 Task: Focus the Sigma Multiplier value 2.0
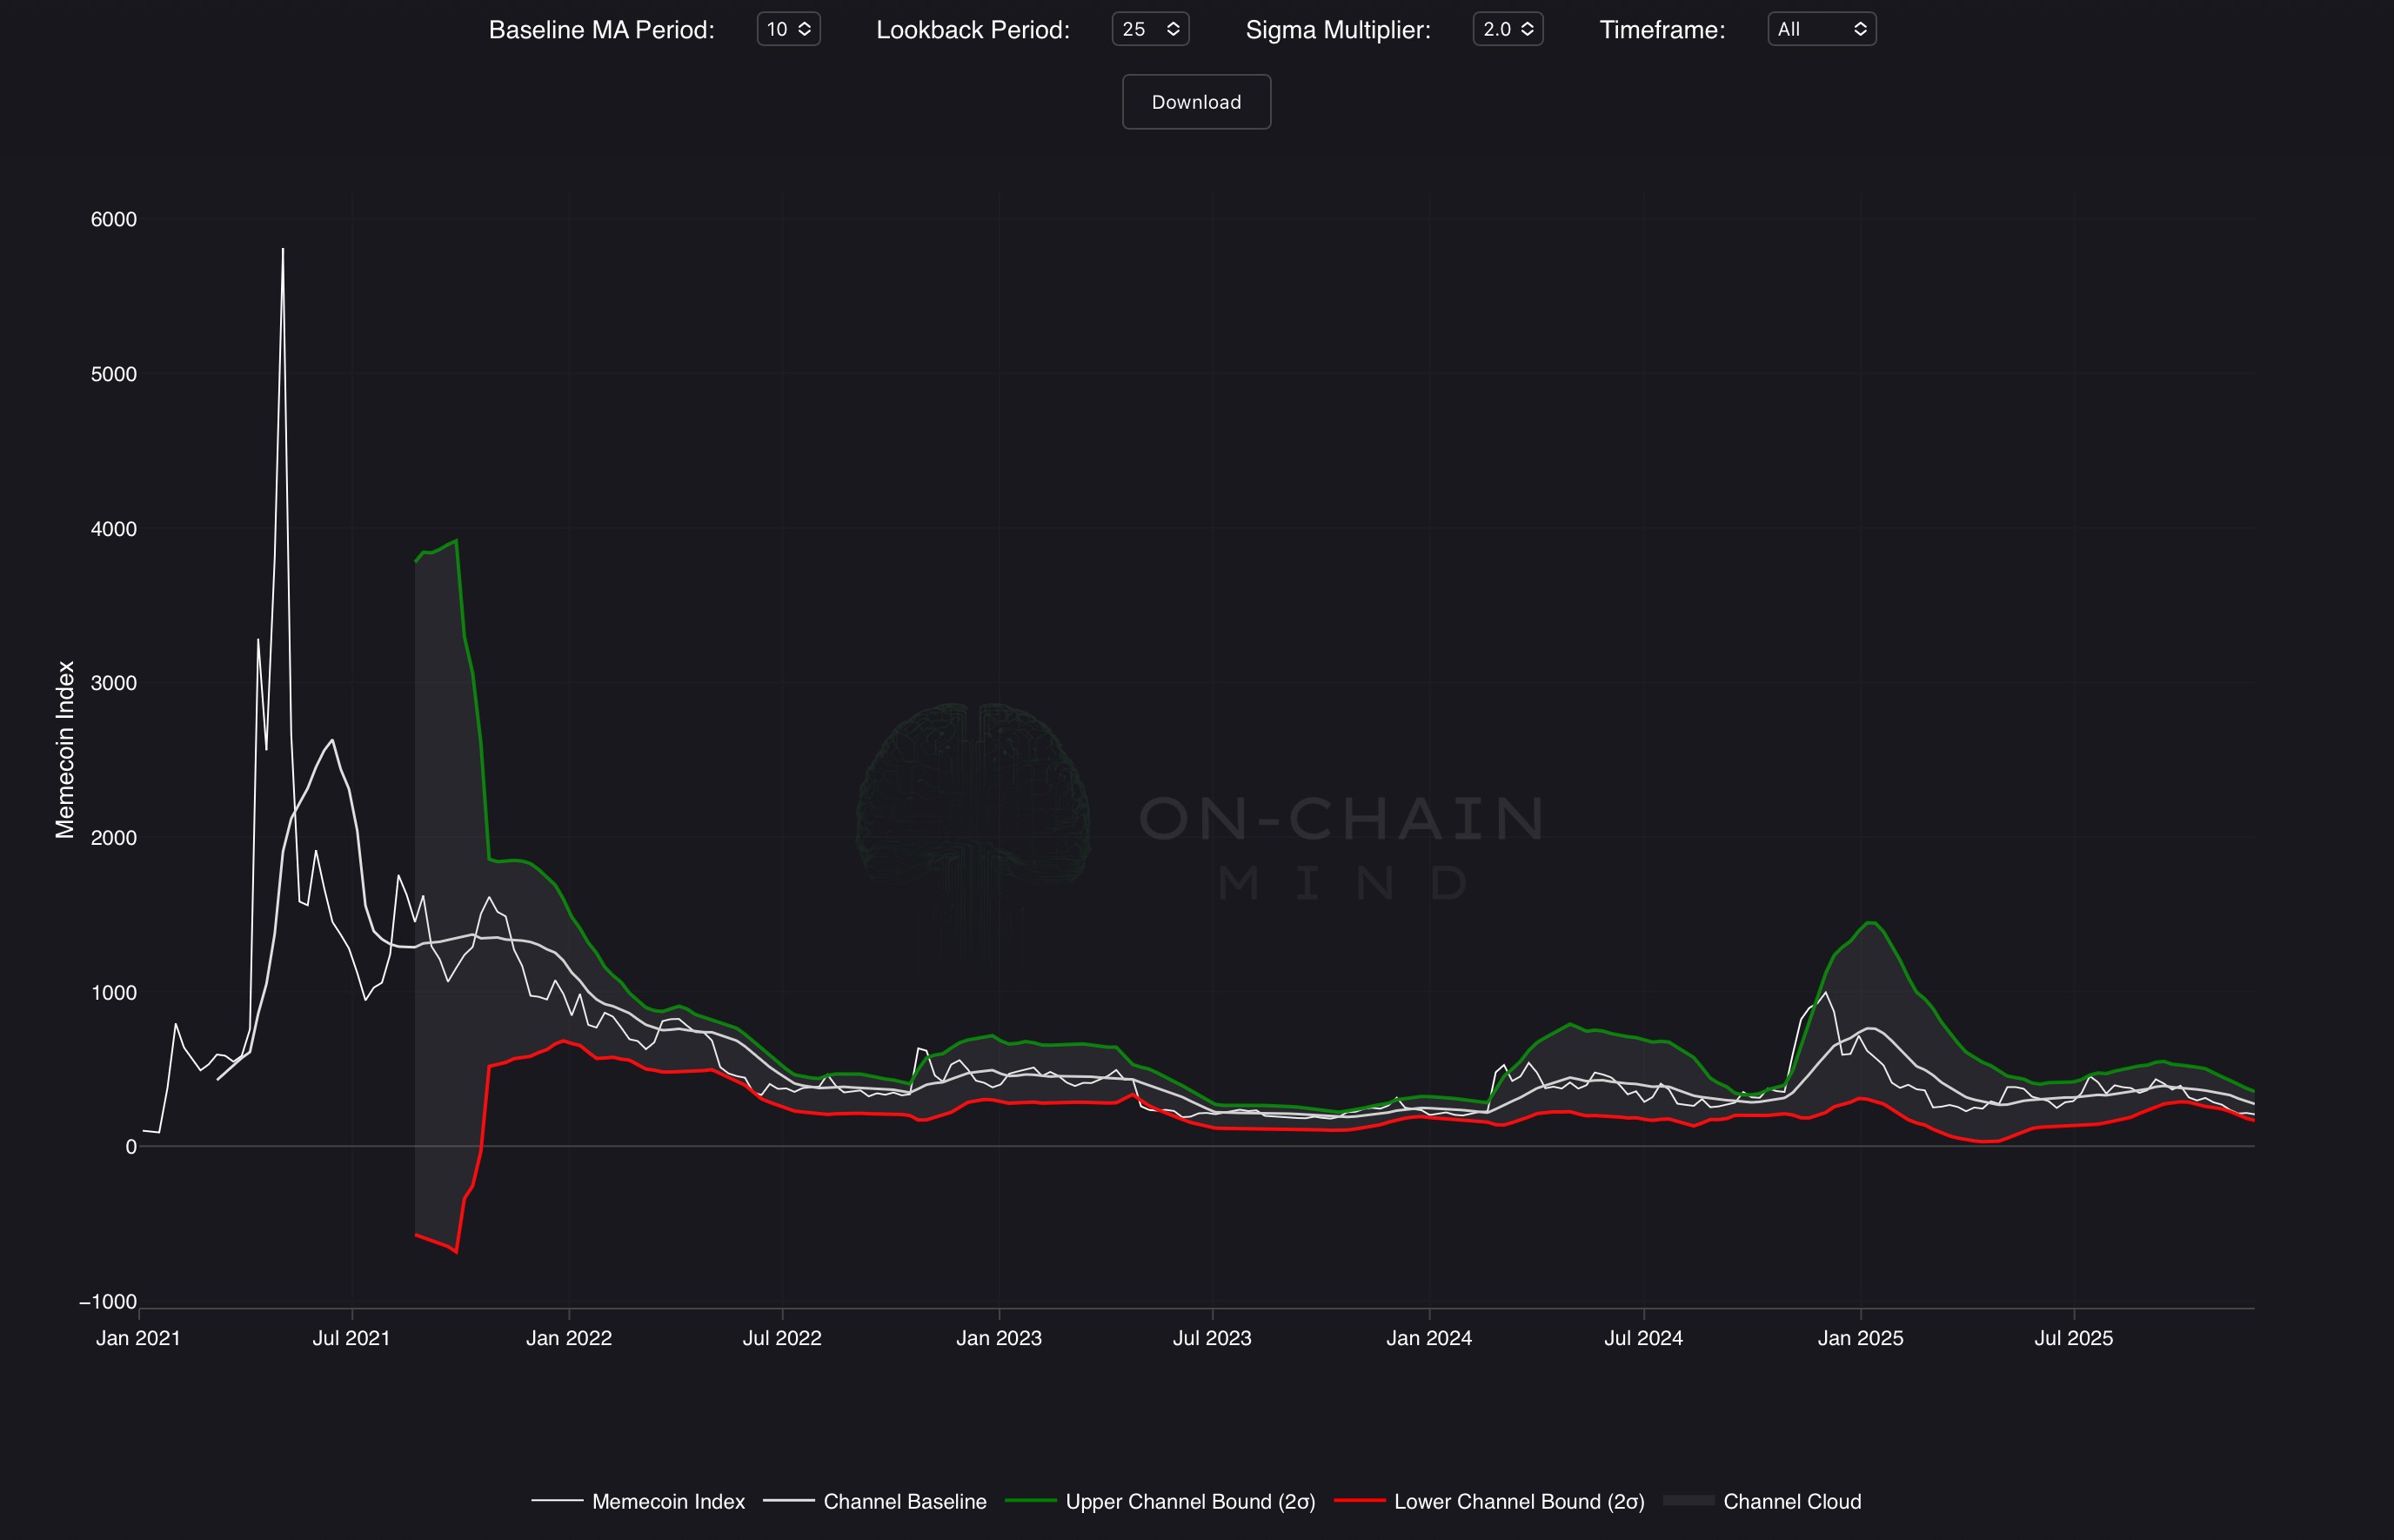point(1495,29)
